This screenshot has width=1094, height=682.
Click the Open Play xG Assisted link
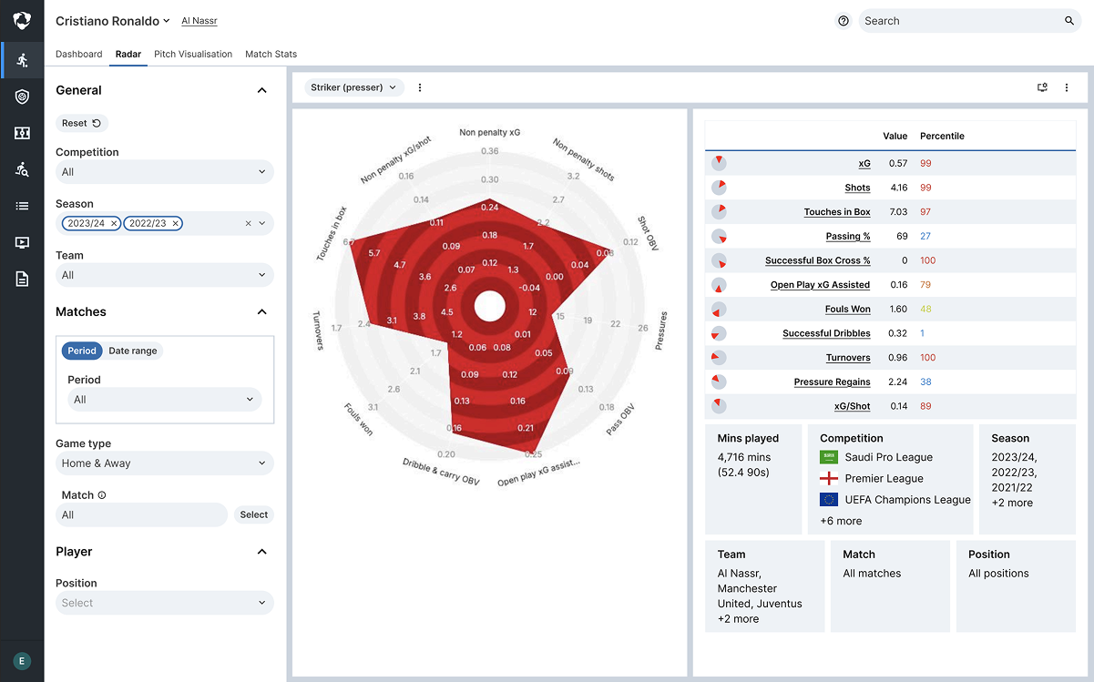(x=821, y=285)
